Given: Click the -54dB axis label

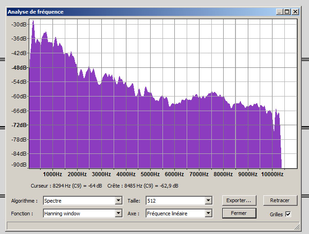Looking at the screenshot, I should click(19, 82).
